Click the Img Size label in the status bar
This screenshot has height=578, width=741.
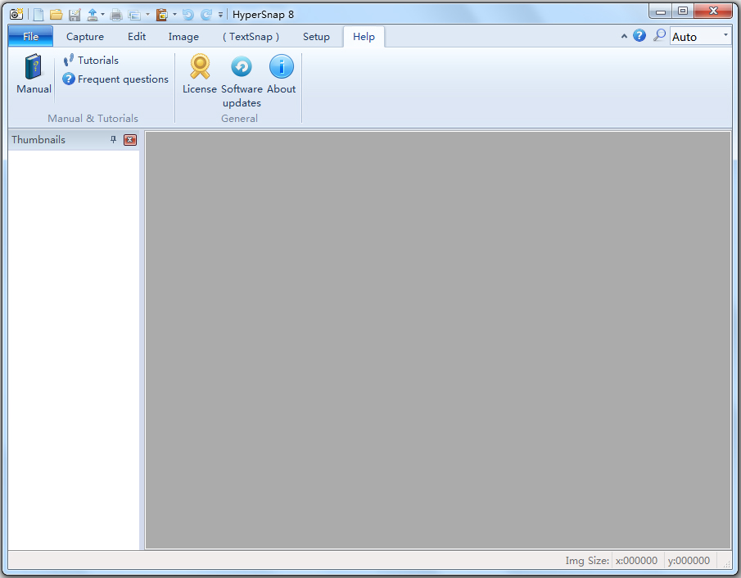tap(587, 561)
